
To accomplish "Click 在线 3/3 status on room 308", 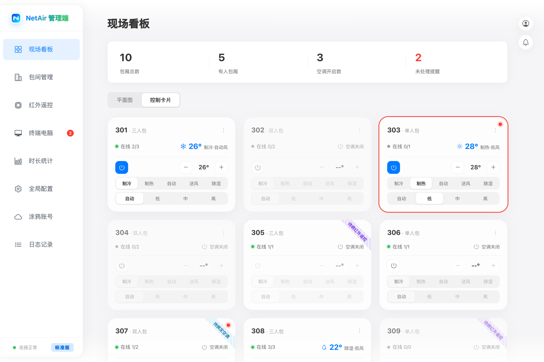I will (263, 347).
